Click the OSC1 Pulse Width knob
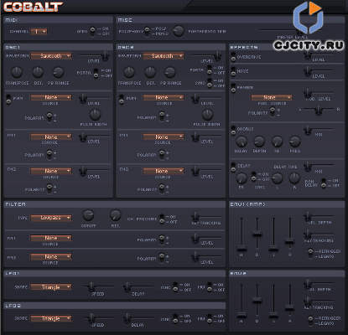 tap(95, 115)
